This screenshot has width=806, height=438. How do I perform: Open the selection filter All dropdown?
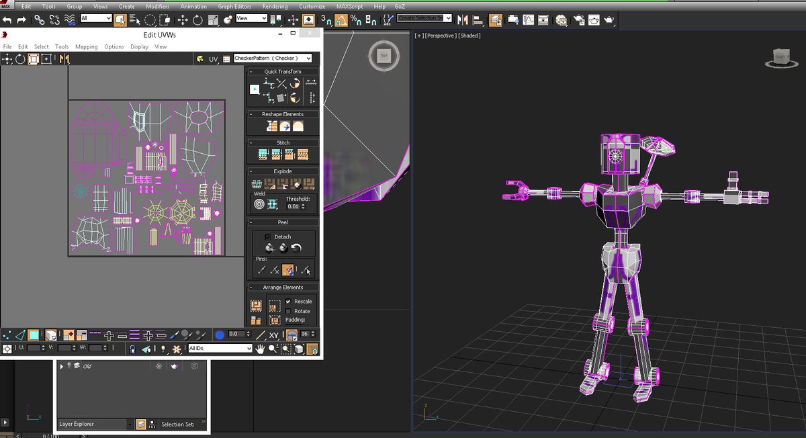[95, 18]
